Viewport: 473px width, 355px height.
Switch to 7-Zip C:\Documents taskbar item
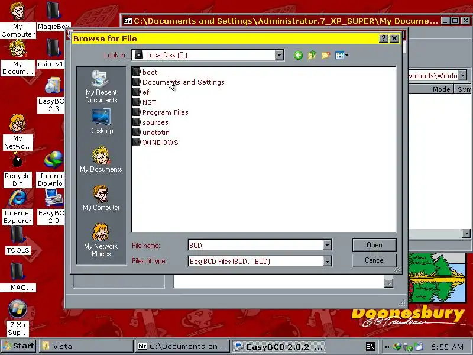(182, 346)
